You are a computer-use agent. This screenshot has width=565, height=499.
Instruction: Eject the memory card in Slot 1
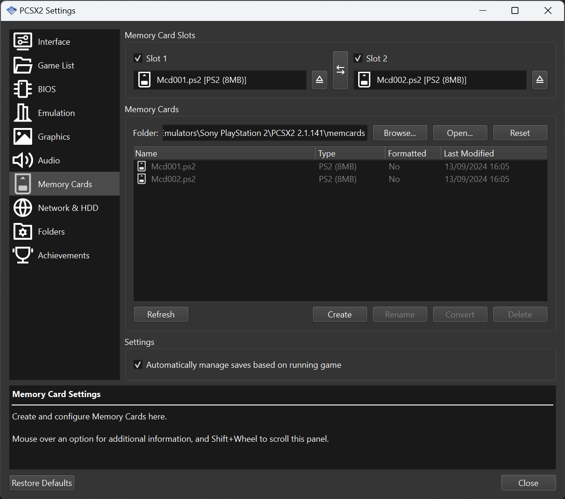tap(319, 80)
